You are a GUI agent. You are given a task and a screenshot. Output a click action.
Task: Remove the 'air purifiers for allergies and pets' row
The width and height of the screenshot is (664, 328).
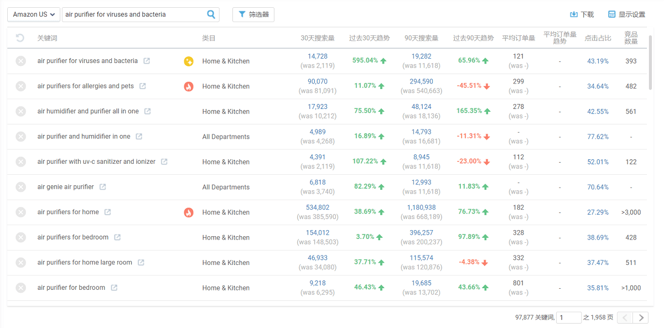tap(20, 86)
